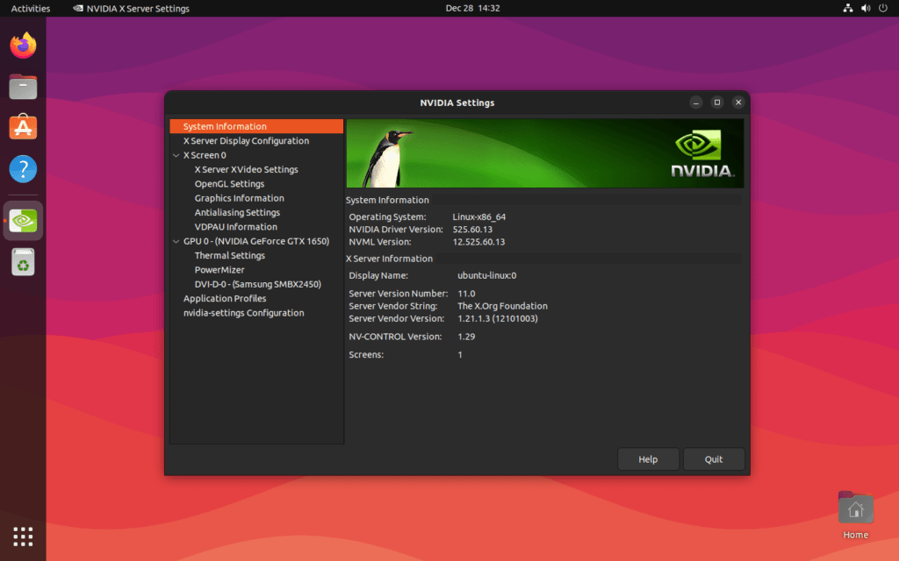Collapse the GPU 0 GeForce GTX 1650 node
Screen dimensions: 899x561
tap(176, 241)
